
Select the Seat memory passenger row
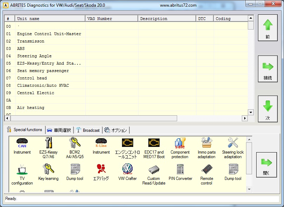[126, 71]
